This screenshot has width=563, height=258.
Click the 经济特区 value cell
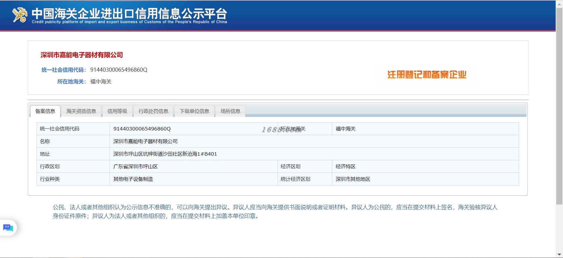coord(425,166)
